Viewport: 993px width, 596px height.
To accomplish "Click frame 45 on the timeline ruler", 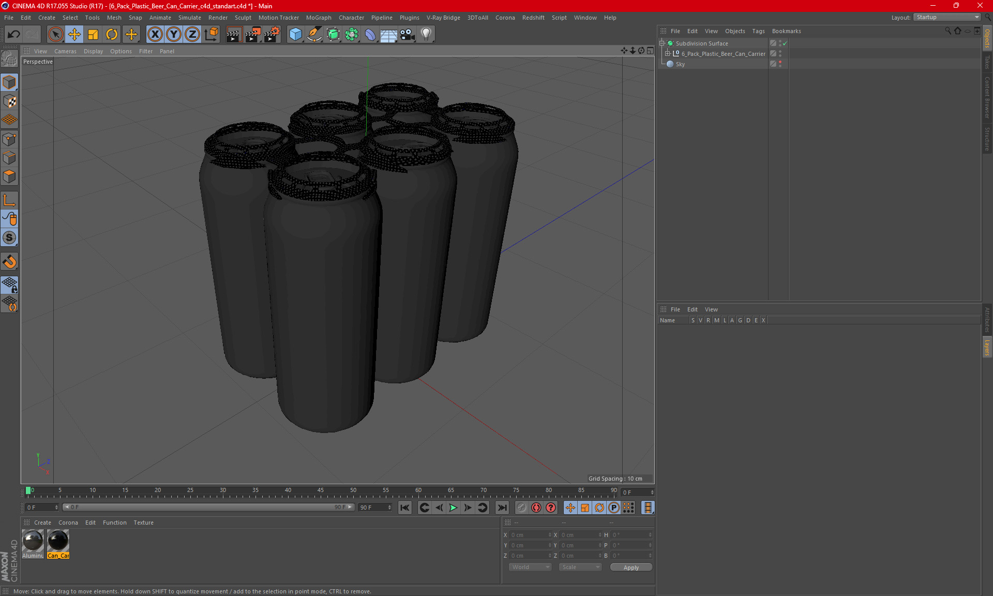I will 321,490.
